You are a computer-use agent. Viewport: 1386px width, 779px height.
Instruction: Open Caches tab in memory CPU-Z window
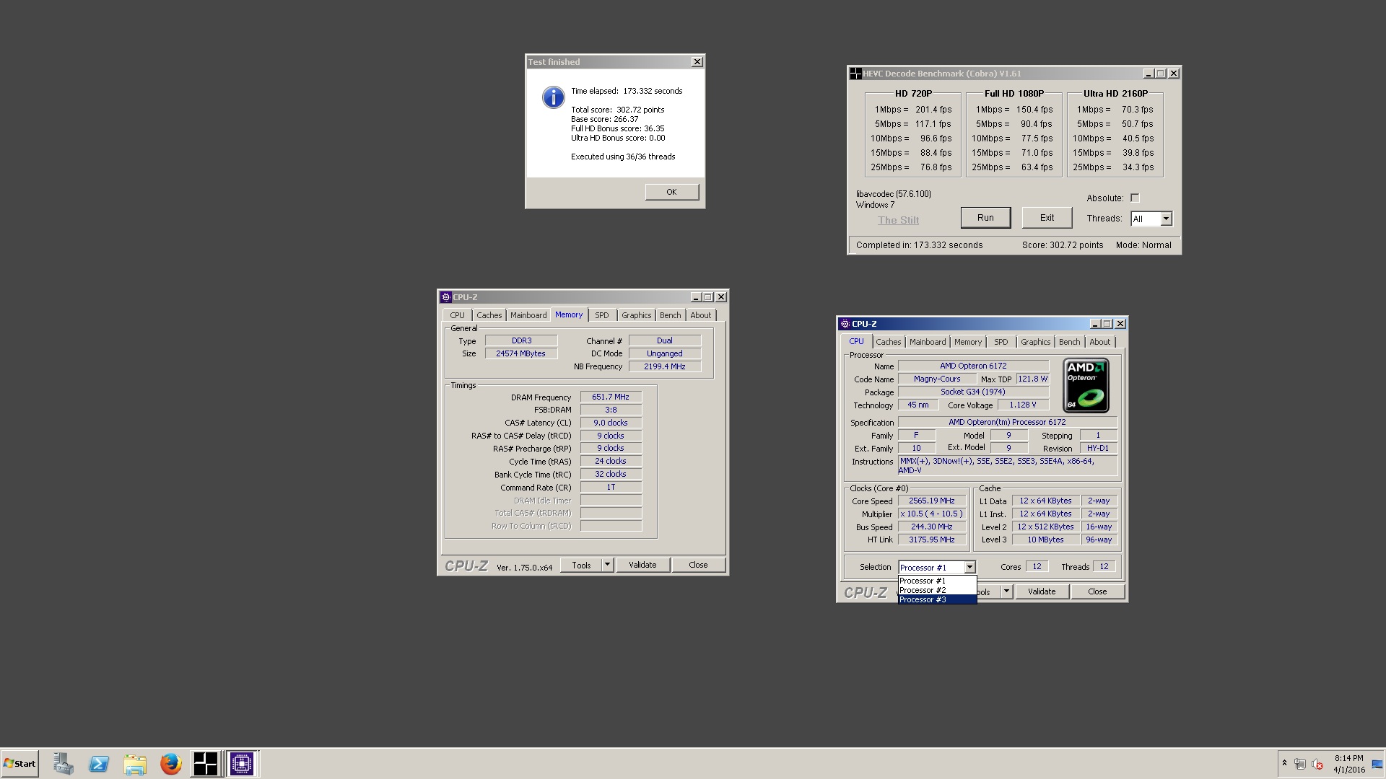point(489,315)
